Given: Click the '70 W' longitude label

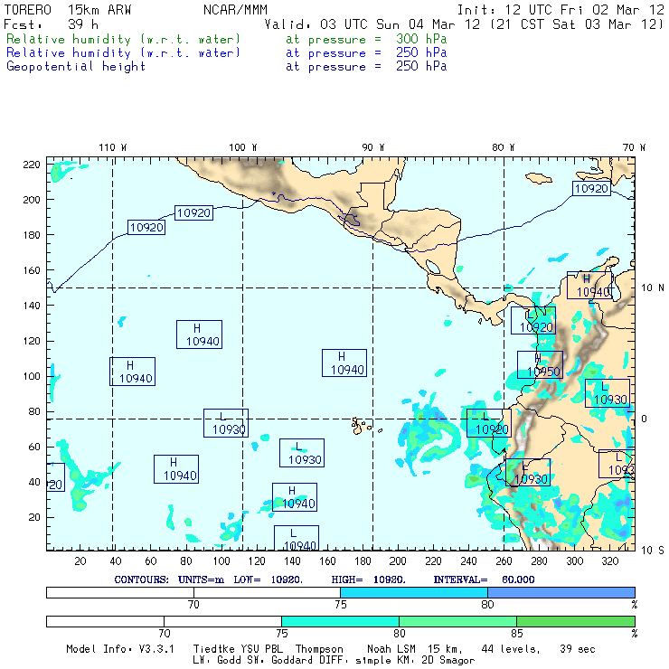Looking at the screenshot, I should click(634, 147).
